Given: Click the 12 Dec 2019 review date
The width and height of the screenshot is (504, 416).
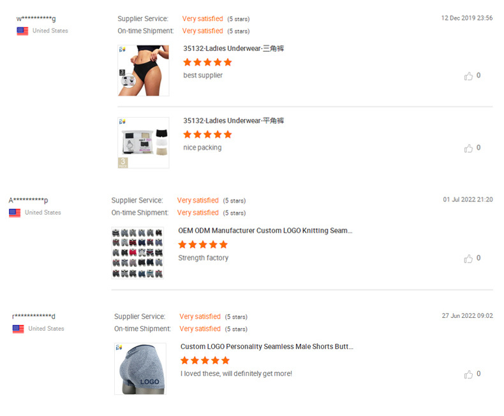Looking at the screenshot, I should point(466,18).
